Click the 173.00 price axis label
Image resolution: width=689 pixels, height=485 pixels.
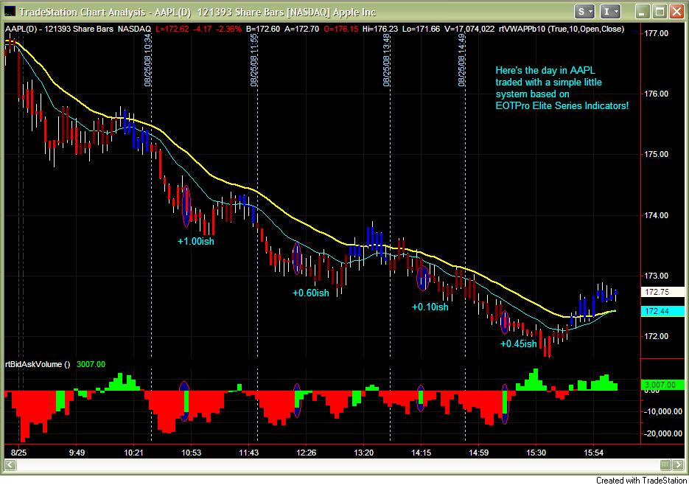coord(656,276)
